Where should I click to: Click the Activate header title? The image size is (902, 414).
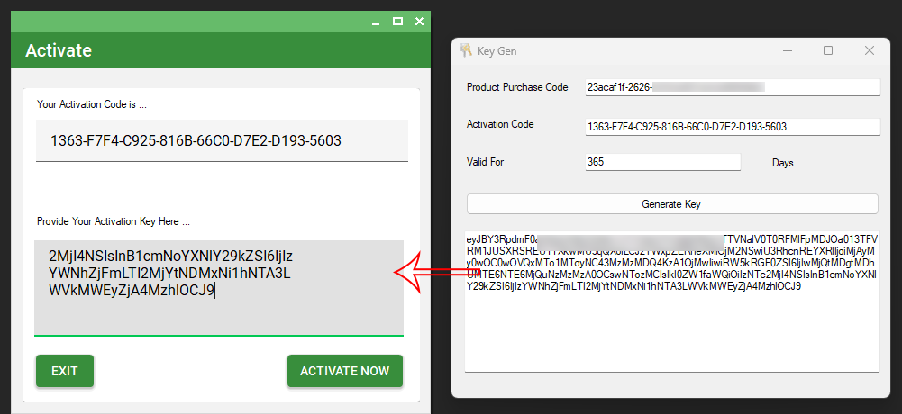pos(59,50)
